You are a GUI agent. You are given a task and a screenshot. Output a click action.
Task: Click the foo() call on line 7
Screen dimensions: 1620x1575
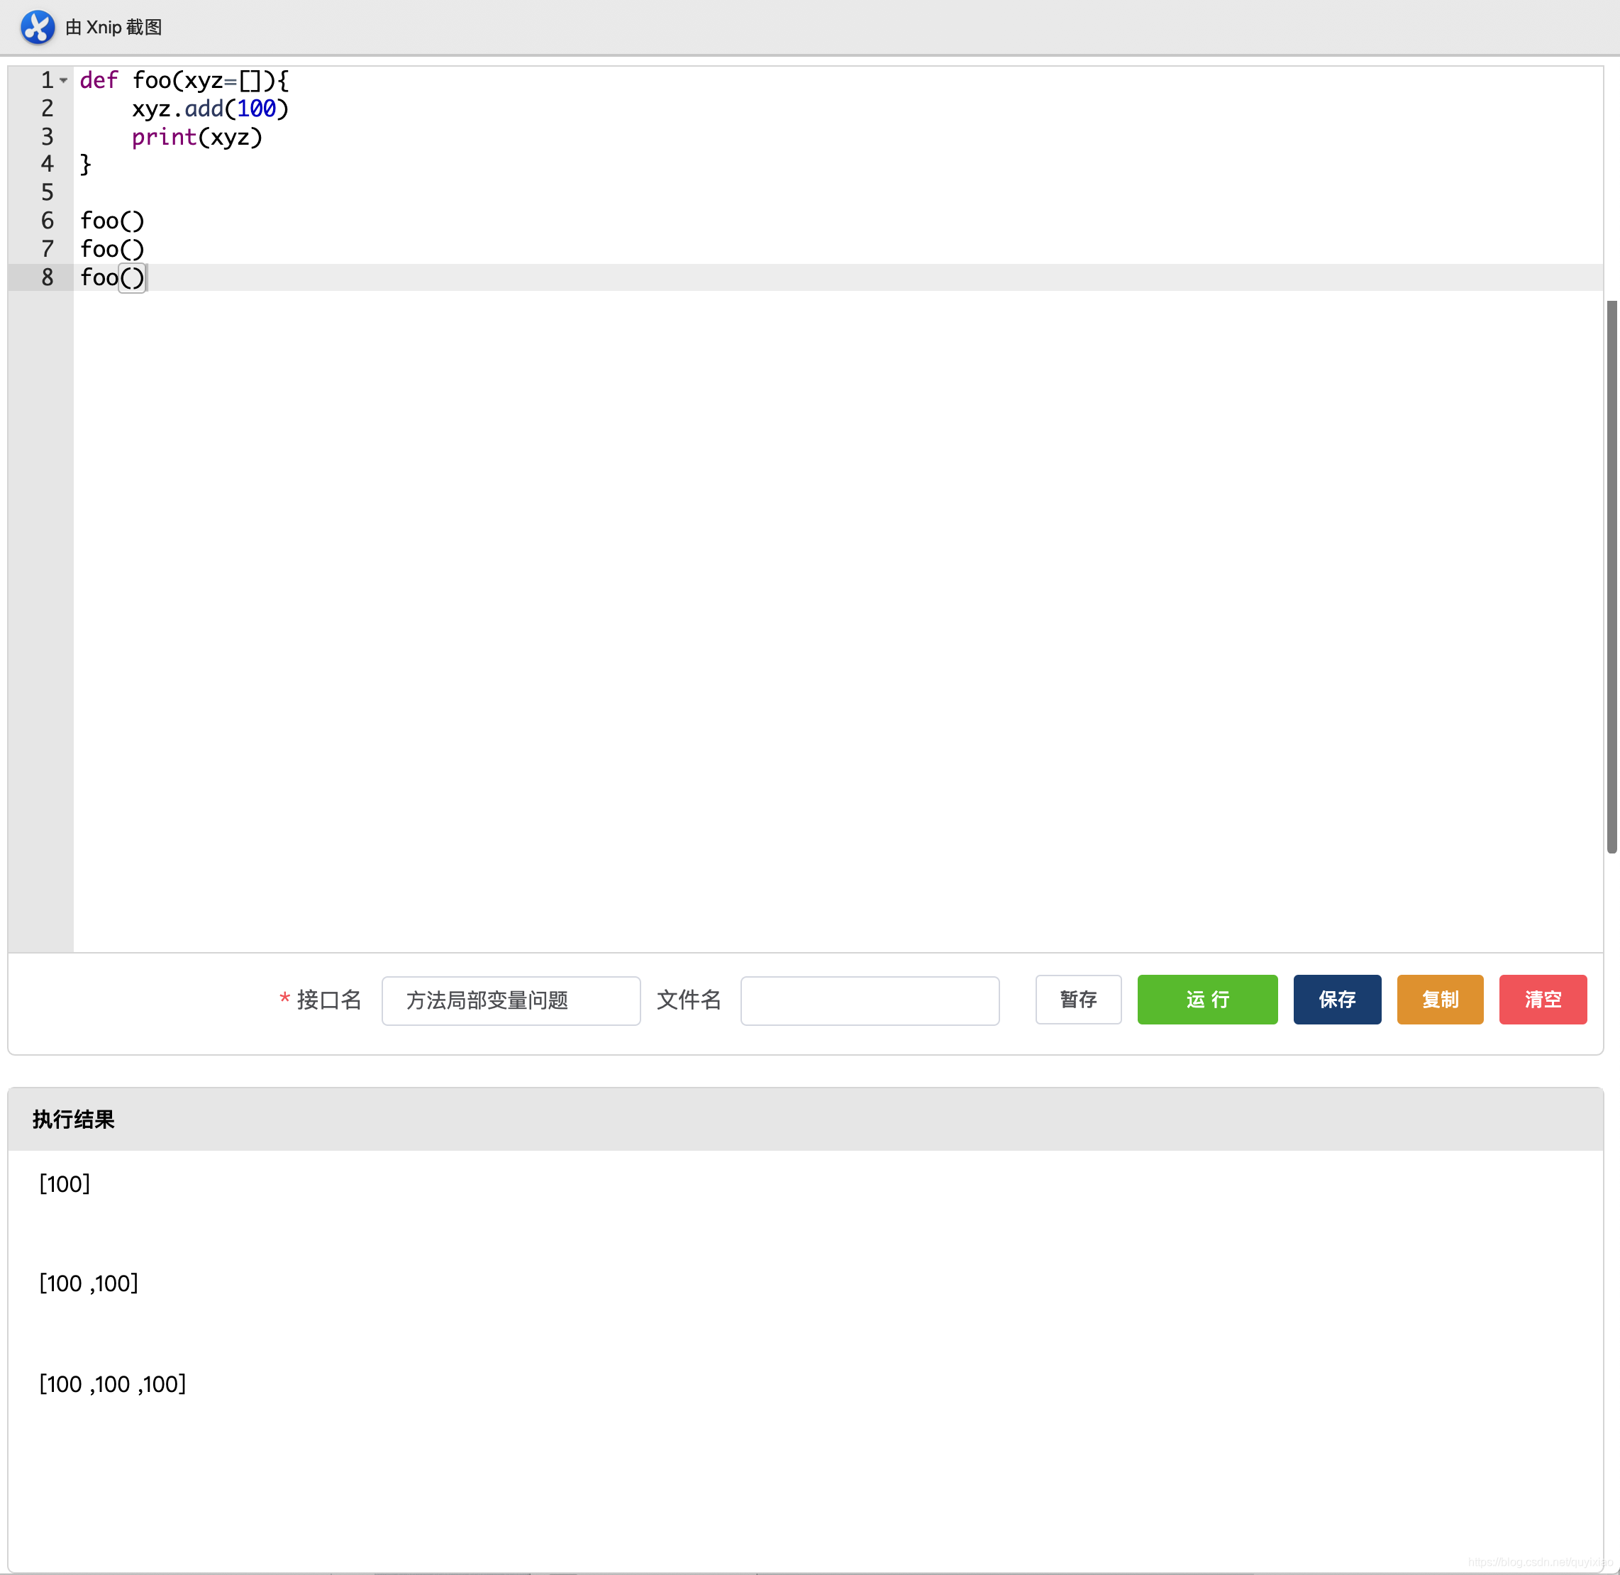(x=113, y=249)
